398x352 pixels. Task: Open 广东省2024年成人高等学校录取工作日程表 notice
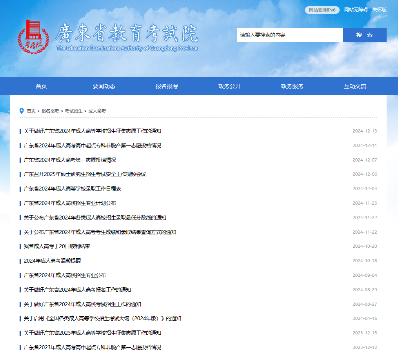tap(72, 189)
